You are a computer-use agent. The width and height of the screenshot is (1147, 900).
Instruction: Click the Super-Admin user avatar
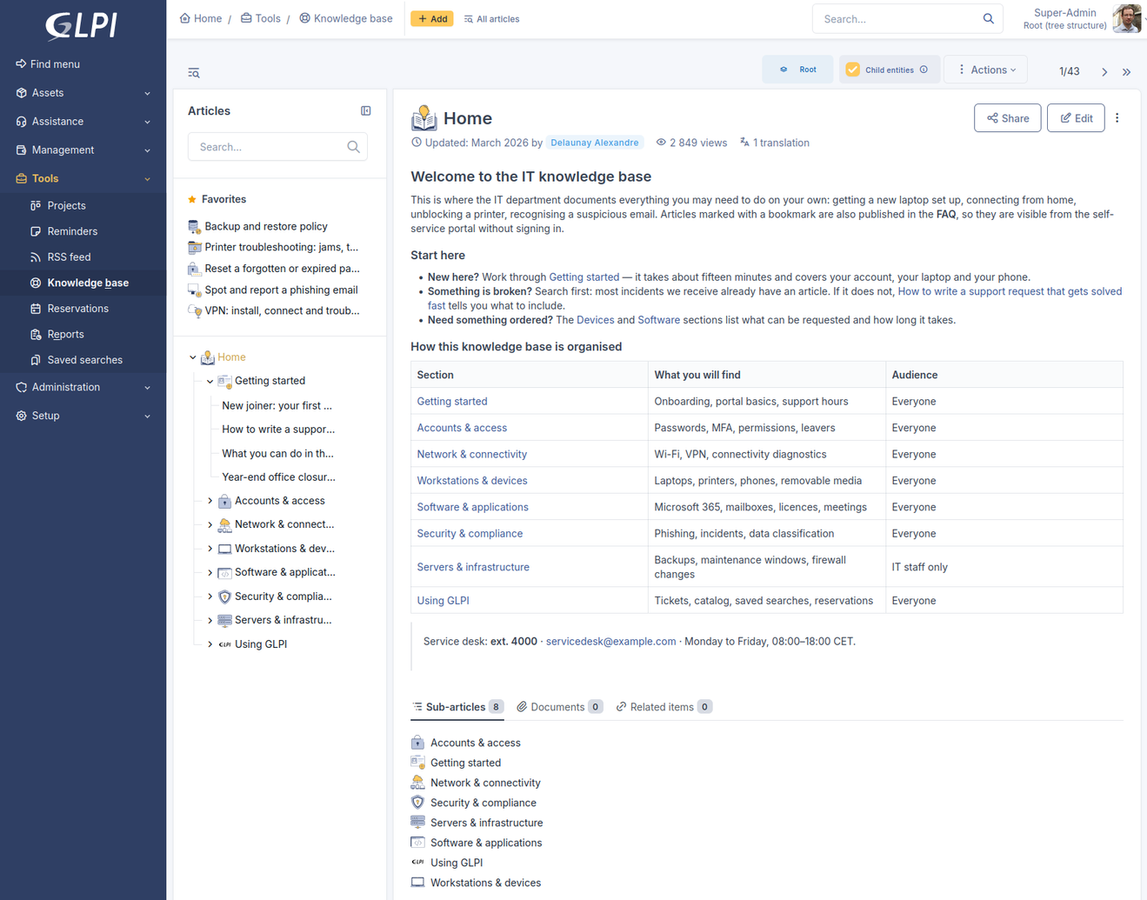tap(1127, 18)
